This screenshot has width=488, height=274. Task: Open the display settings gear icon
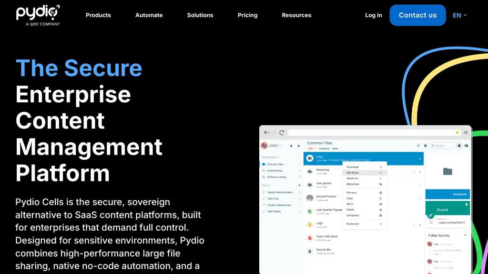pyautogui.click(x=426, y=146)
